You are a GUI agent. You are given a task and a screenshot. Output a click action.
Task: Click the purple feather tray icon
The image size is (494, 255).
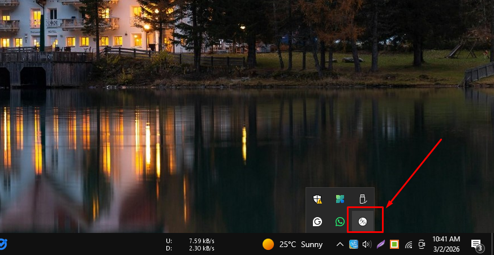click(381, 244)
